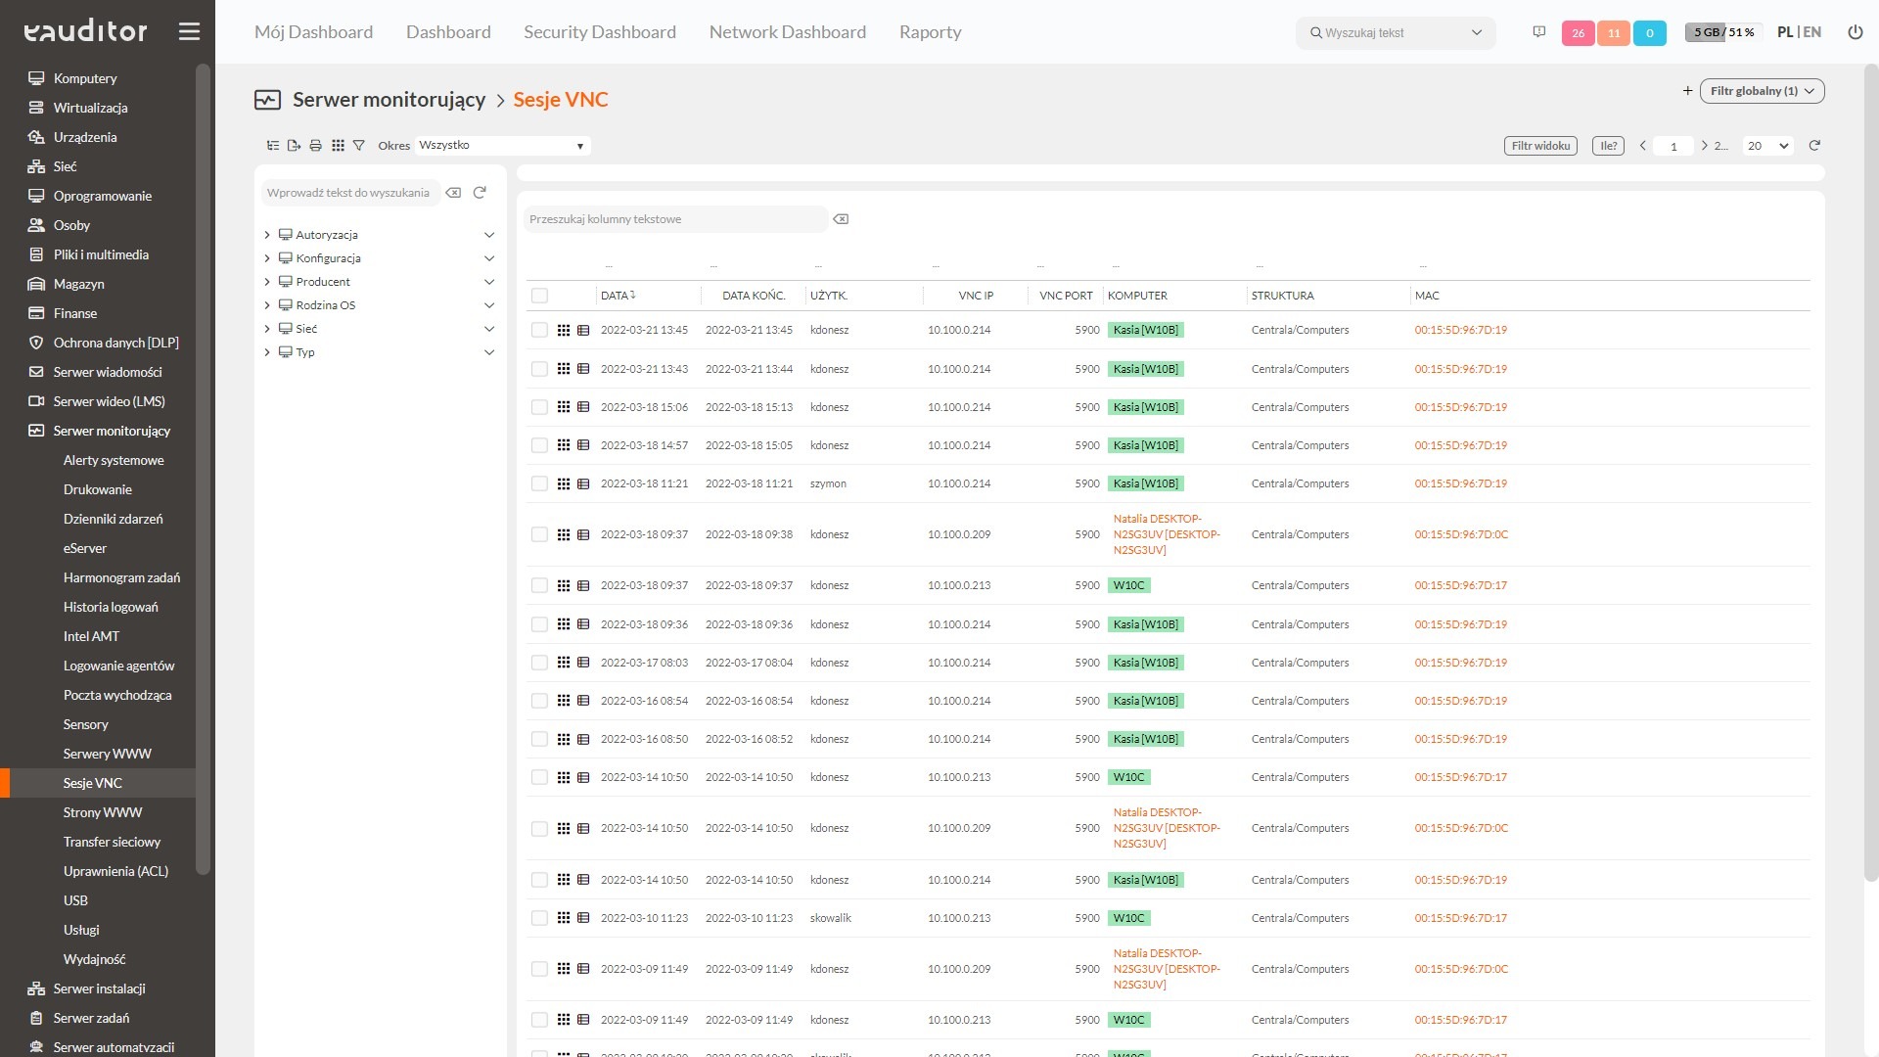This screenshot has width=1879, height=1057.
Task: Switch to Network Dashboard tab
Action: pyautogui.click(x=787, y=32)
